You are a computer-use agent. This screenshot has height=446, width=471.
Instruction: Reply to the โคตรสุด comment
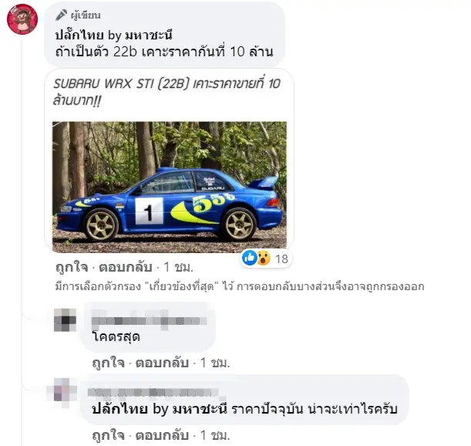click(162, 363)
